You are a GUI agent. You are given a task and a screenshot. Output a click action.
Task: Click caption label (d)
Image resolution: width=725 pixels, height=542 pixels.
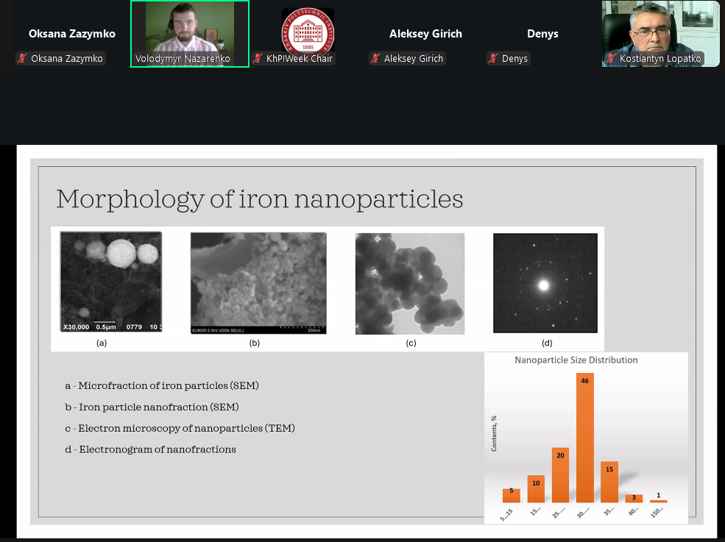point(547,343)
